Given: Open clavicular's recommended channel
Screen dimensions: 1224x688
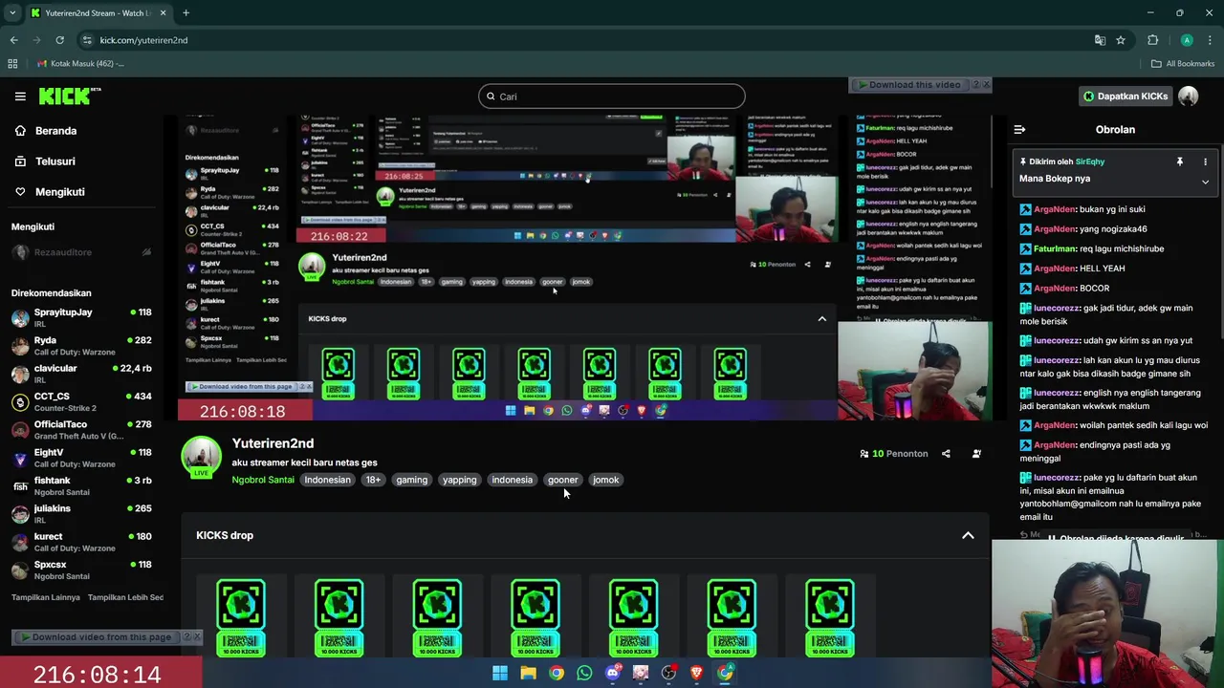Looking at the screenshot, I should click(81, 374).
